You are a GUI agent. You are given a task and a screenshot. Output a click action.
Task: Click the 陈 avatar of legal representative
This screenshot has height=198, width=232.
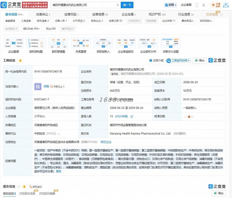coord(38,87)
